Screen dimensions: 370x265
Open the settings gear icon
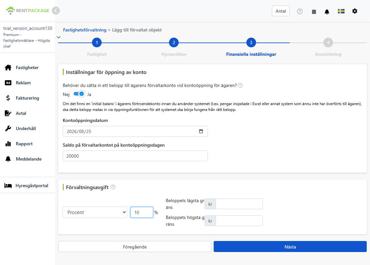pos(355,11)
